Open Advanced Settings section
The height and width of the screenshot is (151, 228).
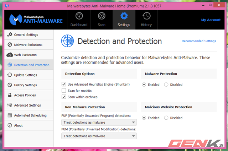(x=29, y=105)
